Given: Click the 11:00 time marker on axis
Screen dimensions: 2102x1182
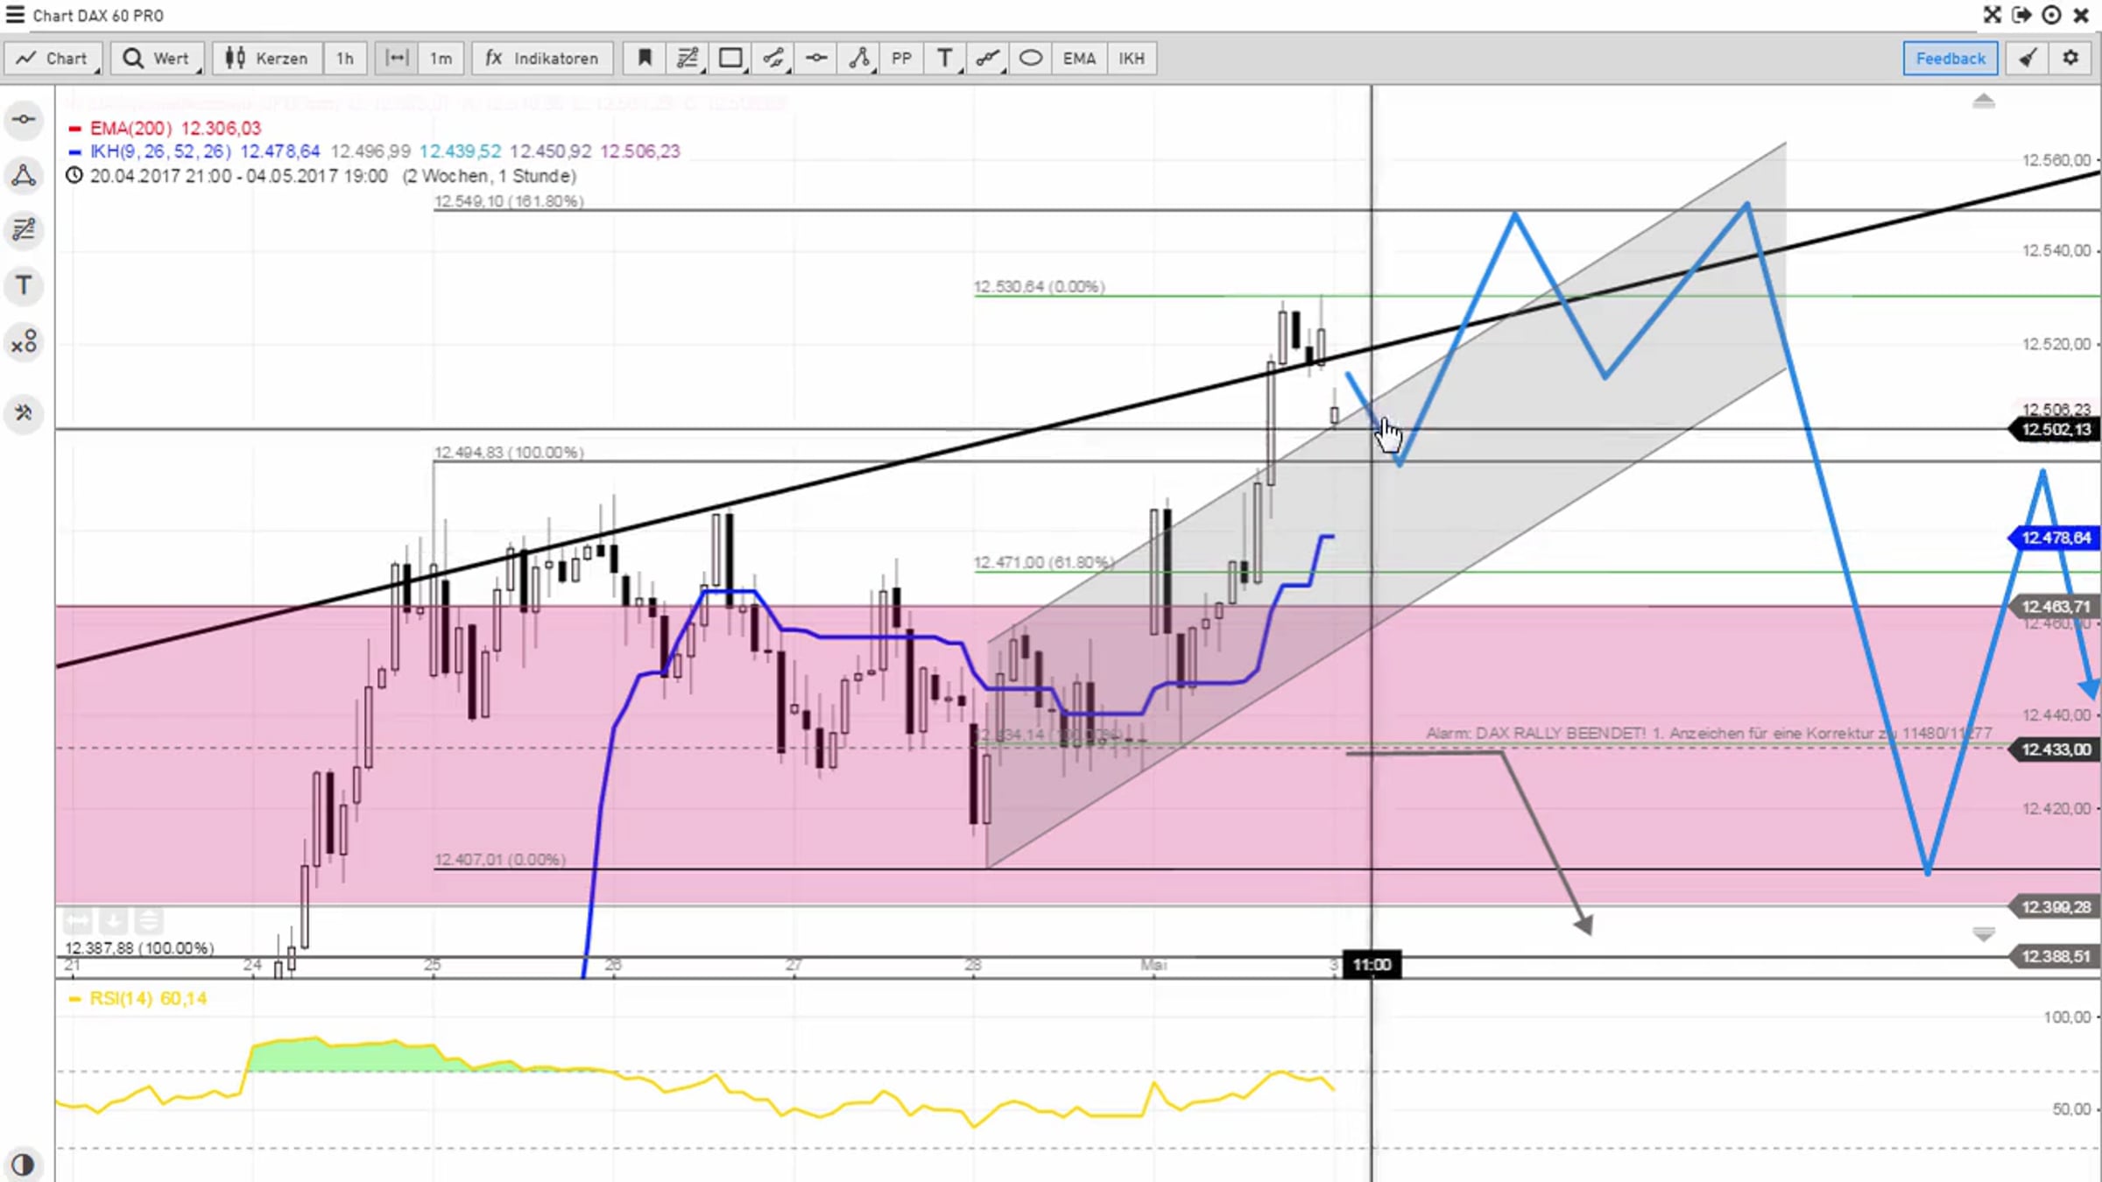Looking at the screenshot, I should pyautogui.click(x=1372, y=965).
